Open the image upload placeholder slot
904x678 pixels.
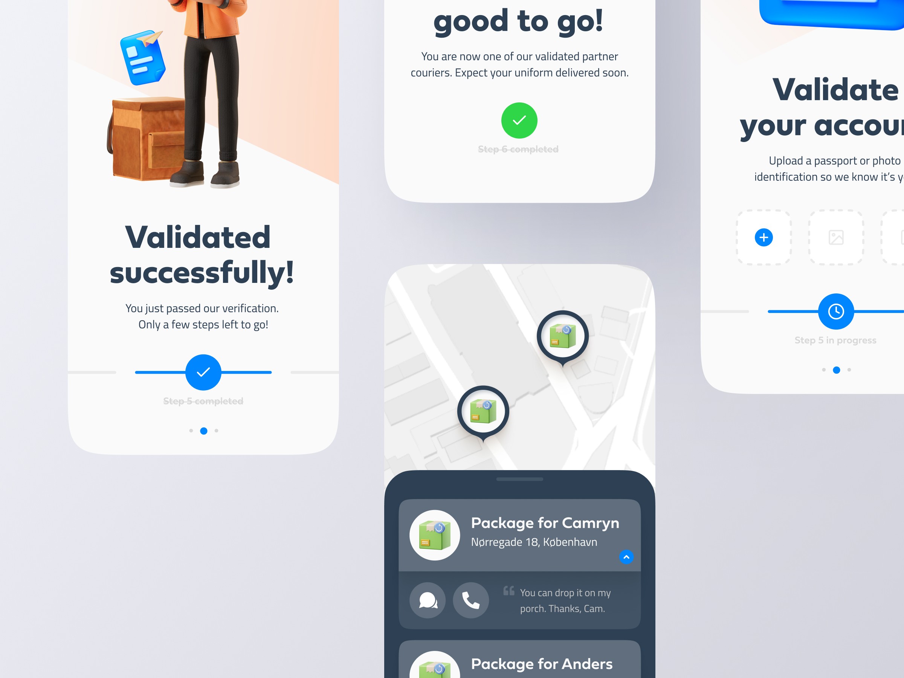tap(836, 237)
